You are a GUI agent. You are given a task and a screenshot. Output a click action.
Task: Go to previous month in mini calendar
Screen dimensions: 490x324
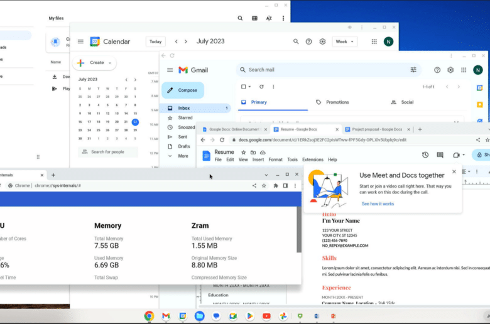pos(126,80)
